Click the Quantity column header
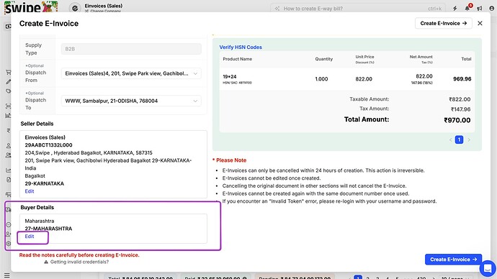Screen dimensions: 497x279 [324, 59]
